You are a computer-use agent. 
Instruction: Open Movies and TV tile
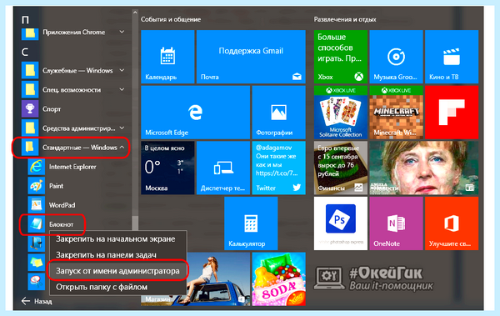pos(452,57)
